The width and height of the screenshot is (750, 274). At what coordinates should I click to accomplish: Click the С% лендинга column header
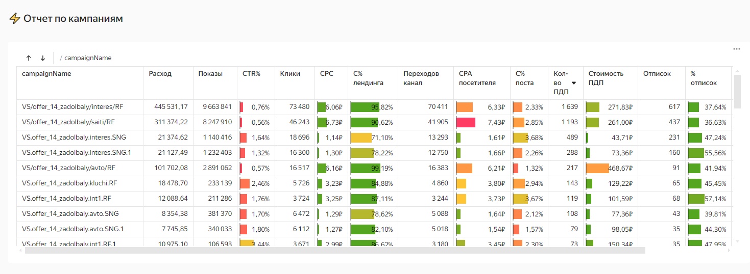[373, 83]
